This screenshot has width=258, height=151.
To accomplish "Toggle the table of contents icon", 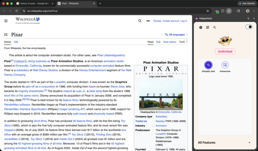I will (6, 35).
